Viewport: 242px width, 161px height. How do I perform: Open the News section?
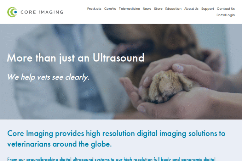pyautogui.click(x=147, y=9)
